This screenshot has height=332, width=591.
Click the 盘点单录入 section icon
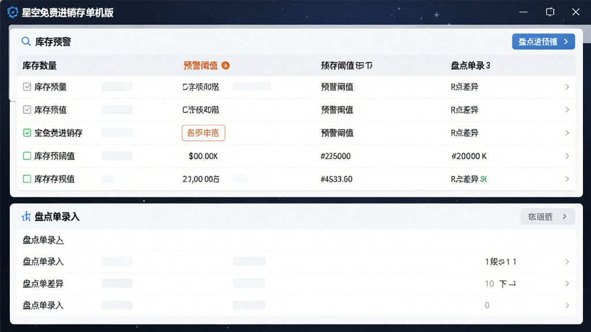pyautogui.click(x=26, y=217)
